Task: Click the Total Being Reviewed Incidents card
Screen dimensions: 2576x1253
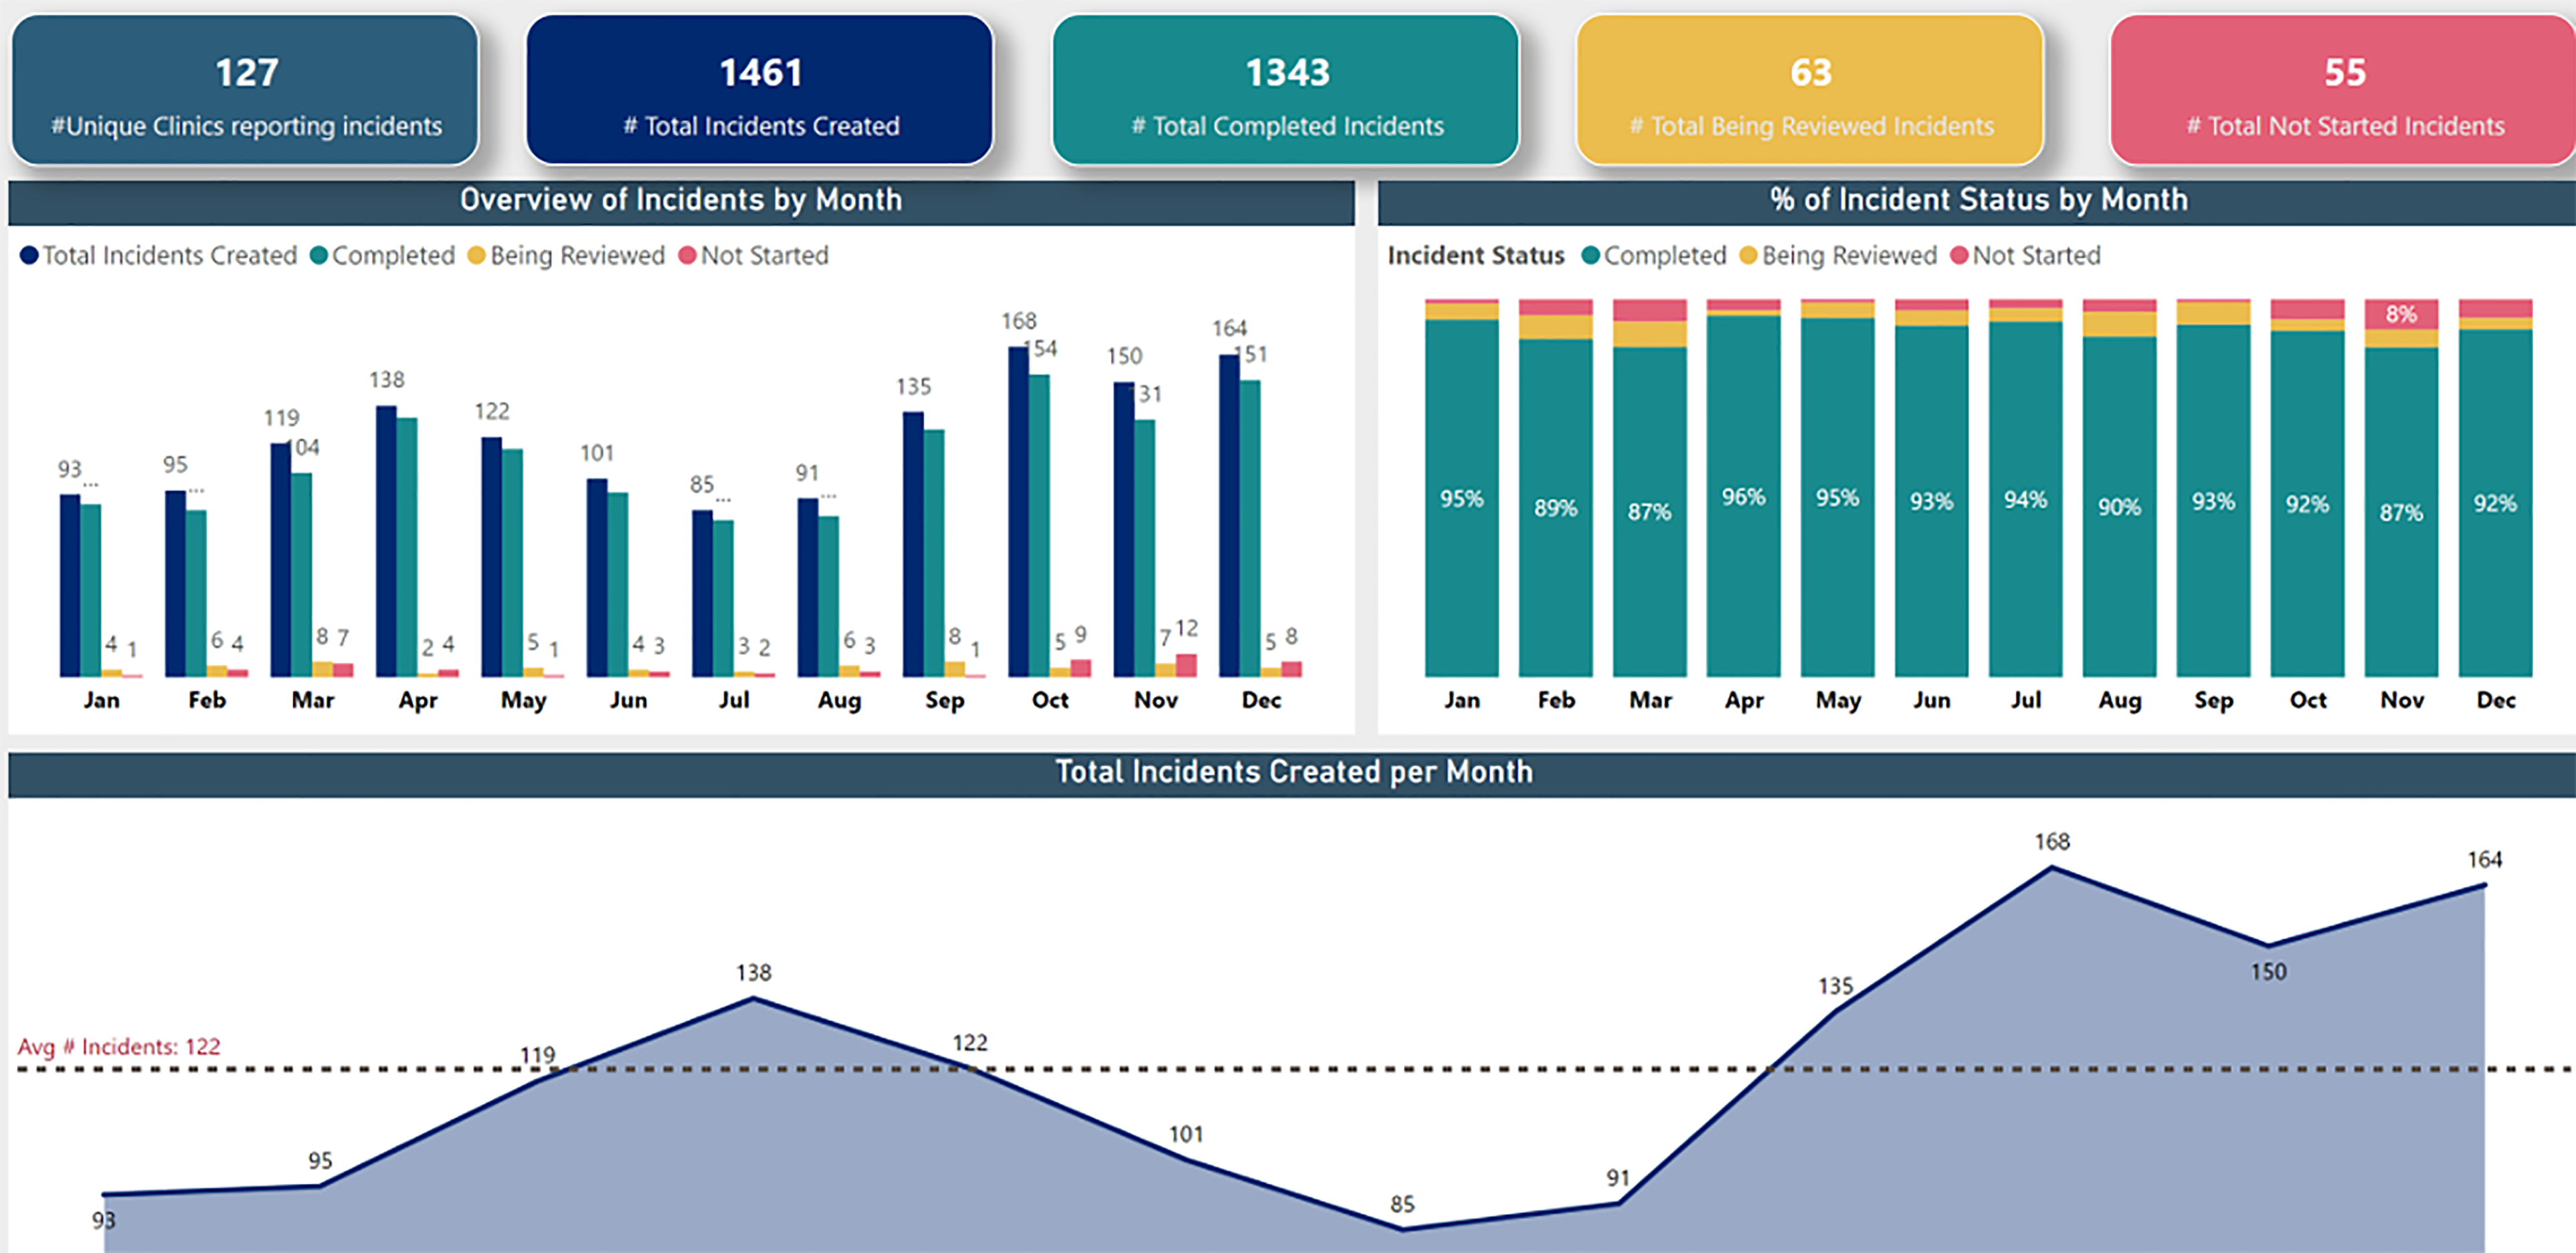Action: coord(1811,90)
